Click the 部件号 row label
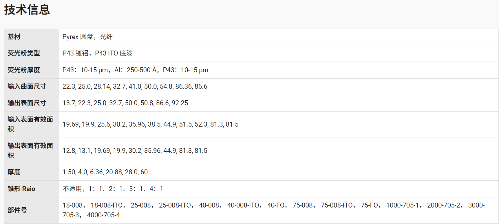The image size is (499, 224). tap(17, 210)
